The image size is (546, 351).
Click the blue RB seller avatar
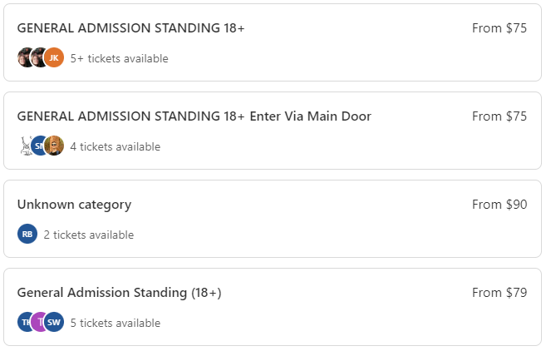[x=27, y=234]
